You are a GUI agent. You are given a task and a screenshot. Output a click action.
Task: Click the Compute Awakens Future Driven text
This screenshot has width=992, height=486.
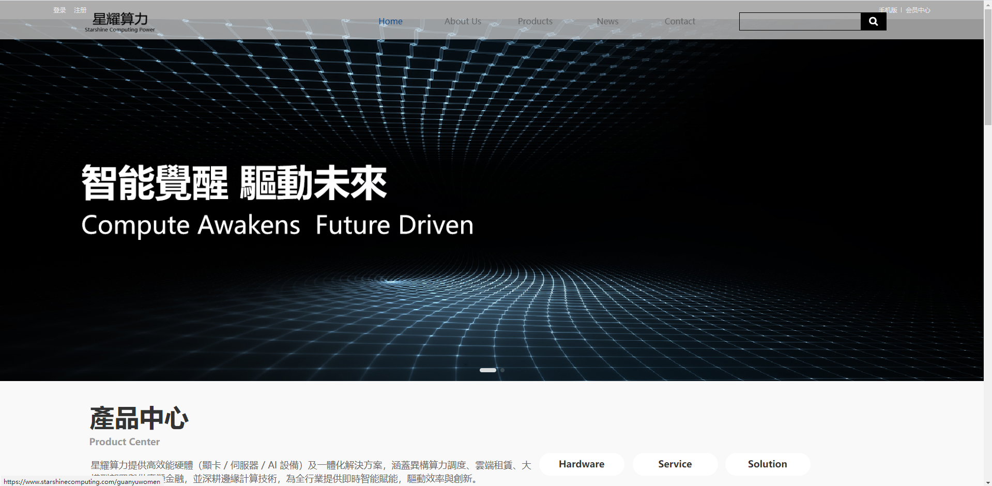(x=278, y=225)
